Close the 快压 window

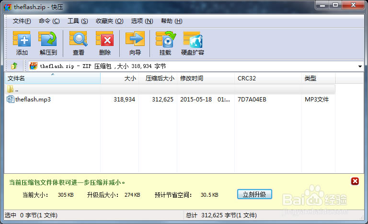(x=353, y=5)
